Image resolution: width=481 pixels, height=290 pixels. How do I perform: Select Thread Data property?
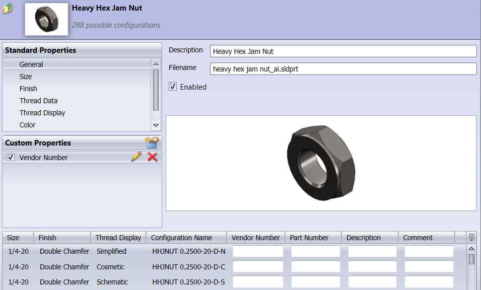[x=38, y=101]
